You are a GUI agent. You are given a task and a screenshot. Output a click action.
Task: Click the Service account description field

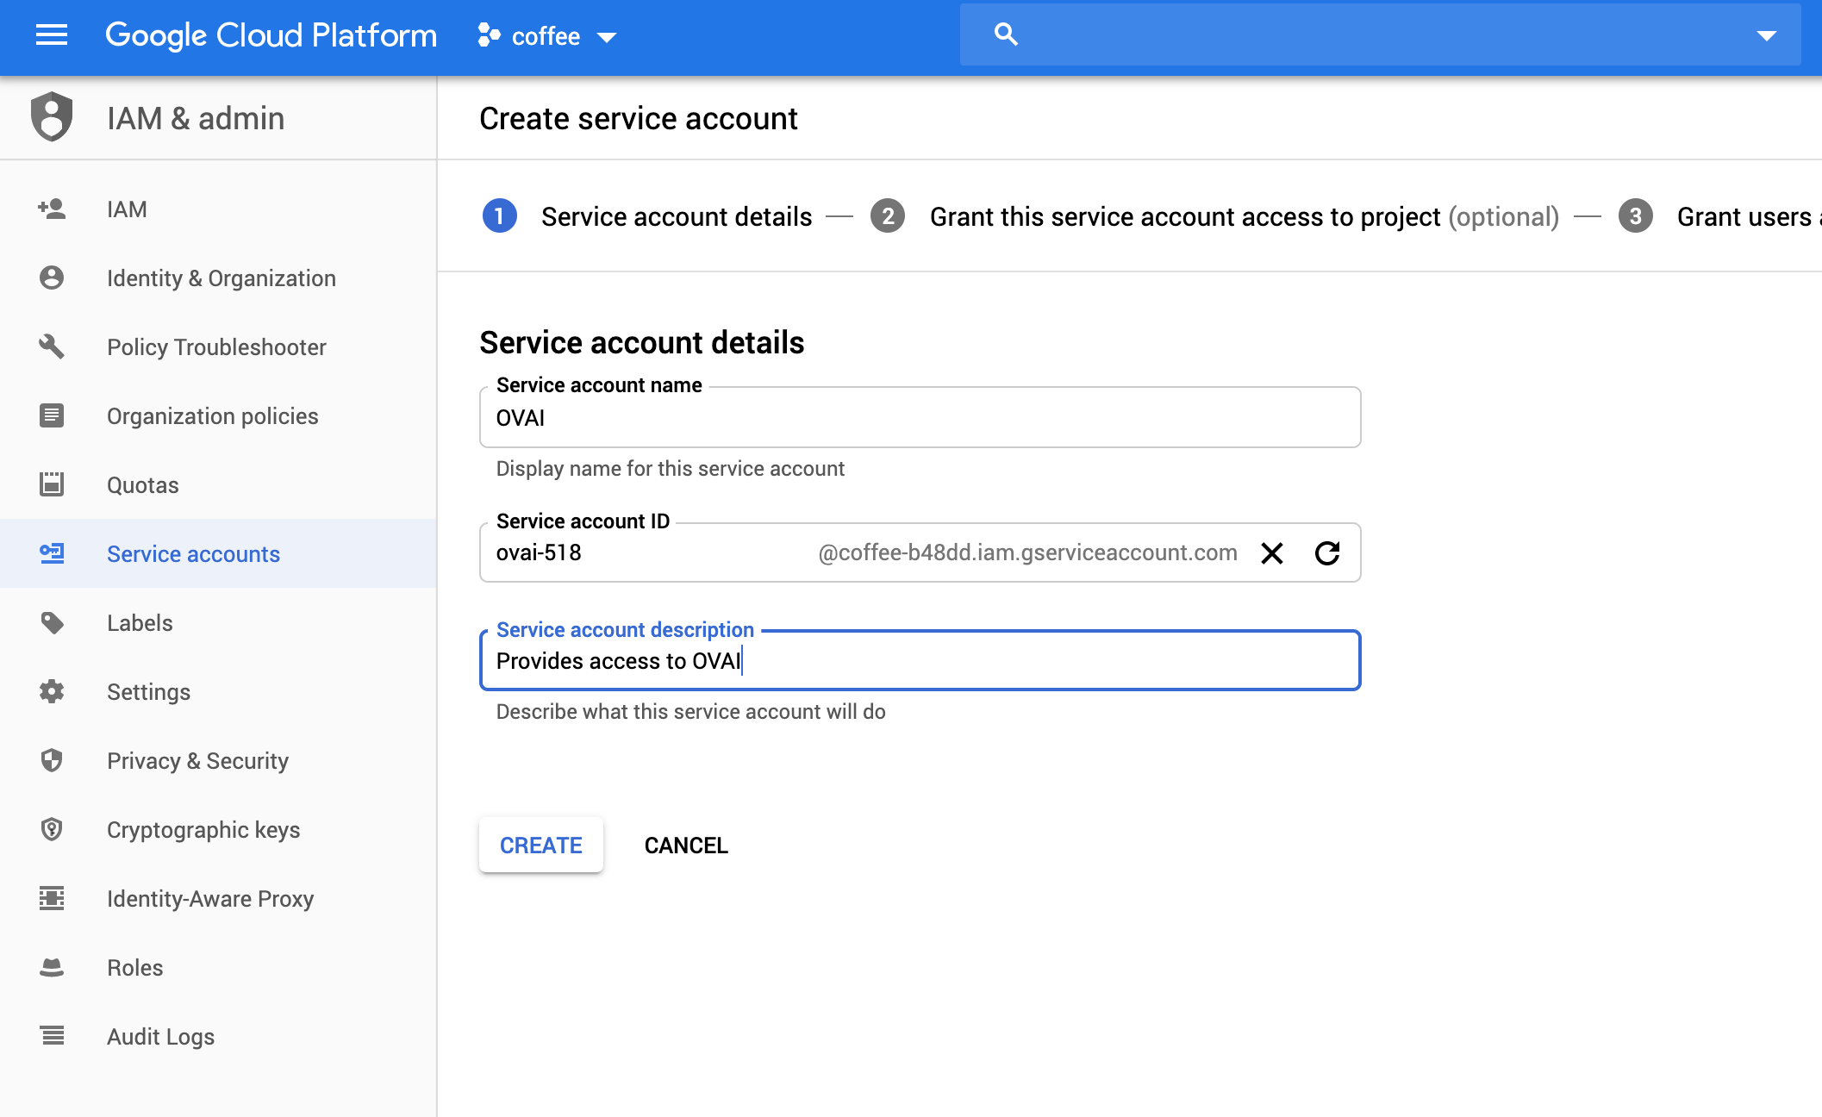pos(920,660)
